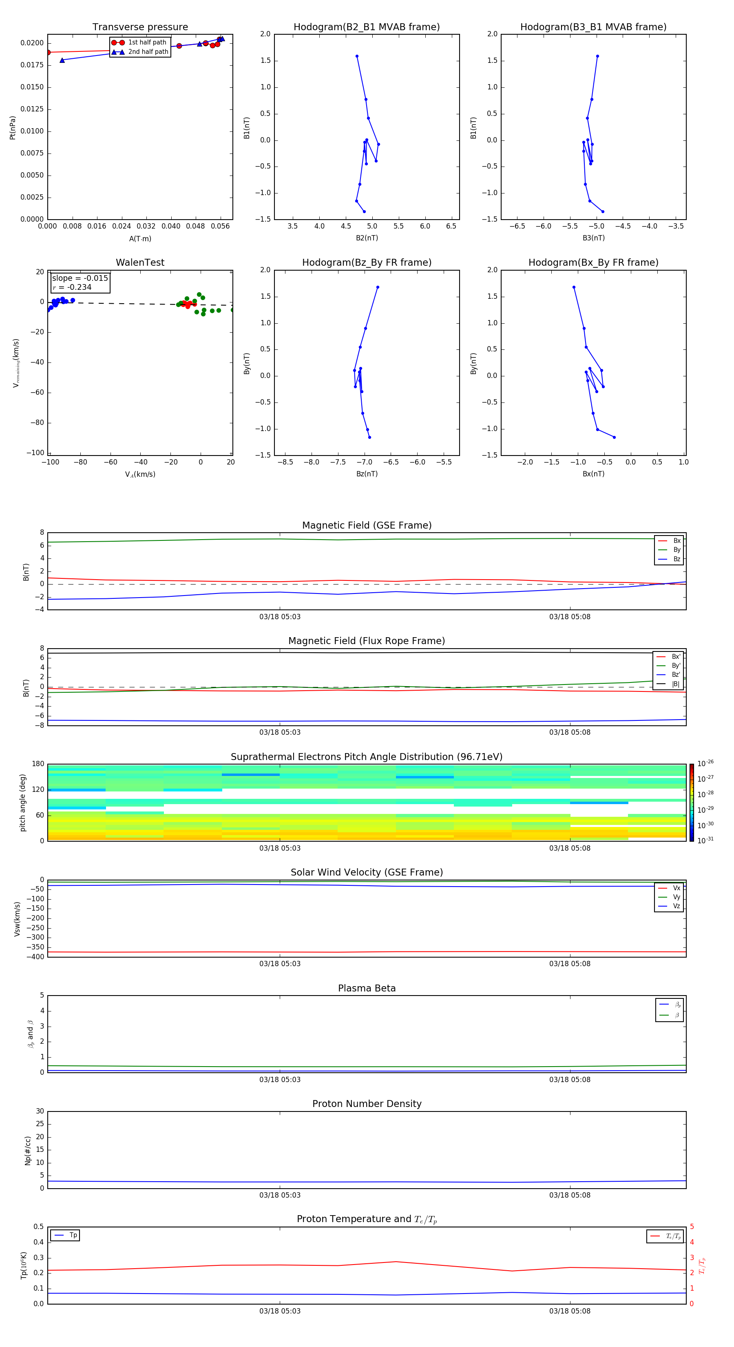
Task: Click the 'Suprathermal Electrons Pitch Angle Distribution' title
Action: 367,757
